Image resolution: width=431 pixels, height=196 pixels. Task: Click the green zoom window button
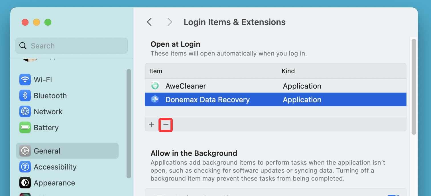pyautogui.click(x=48, y=22)
